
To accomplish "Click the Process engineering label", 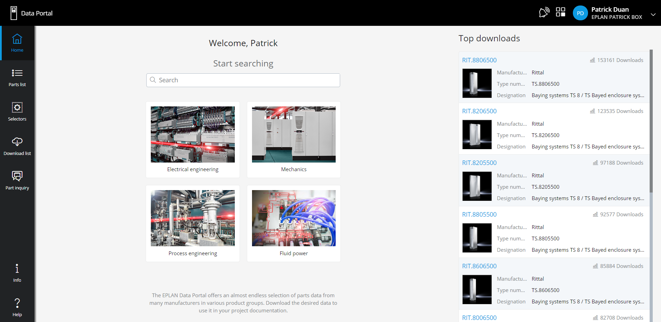I will tap(193, 253).
